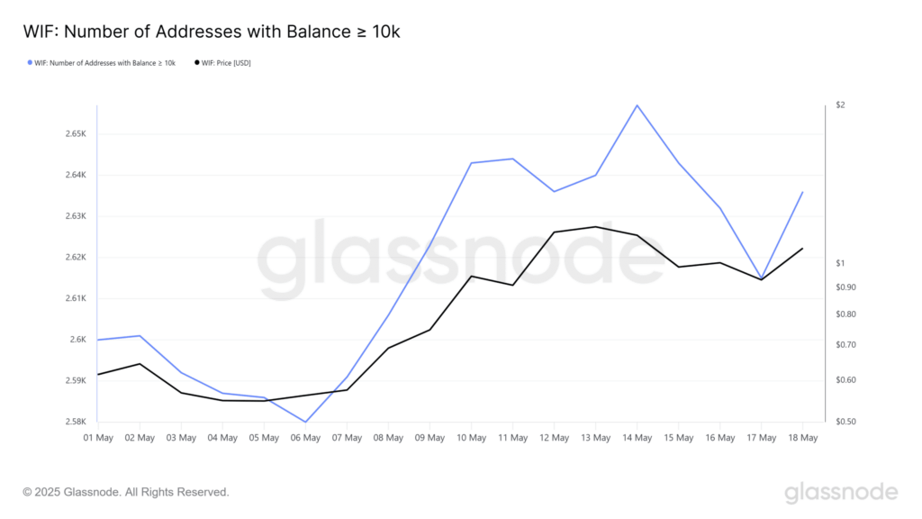Click the $0.50 right axis label
The height and width of the screenshot is (519, 922).
(x=845, y=422)
